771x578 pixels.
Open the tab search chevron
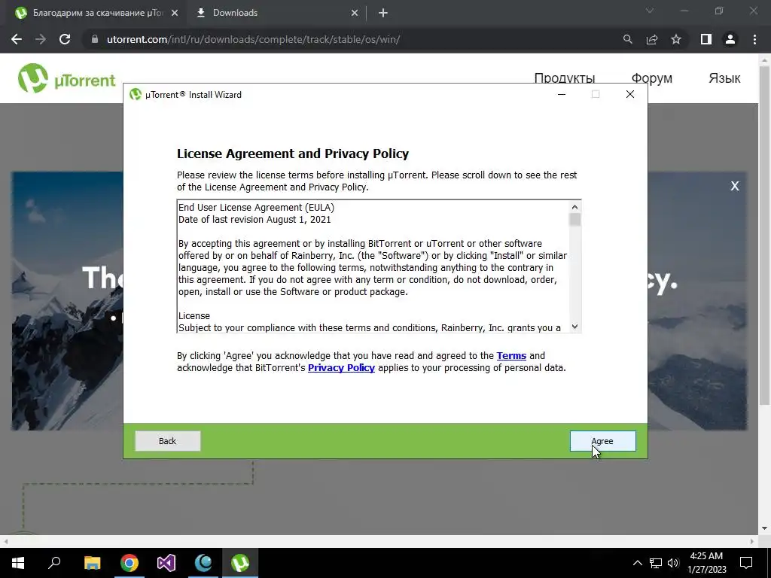click(650, 11)
